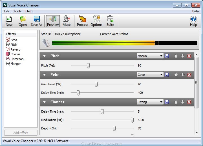Click the effects panel scrollbar down arrow

(x=197, y=133)
